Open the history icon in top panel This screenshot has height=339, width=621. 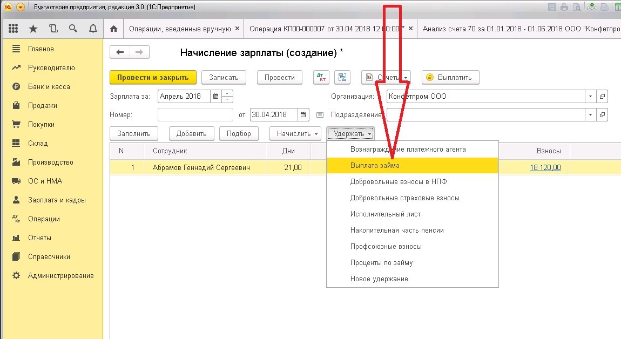[53, 29]
